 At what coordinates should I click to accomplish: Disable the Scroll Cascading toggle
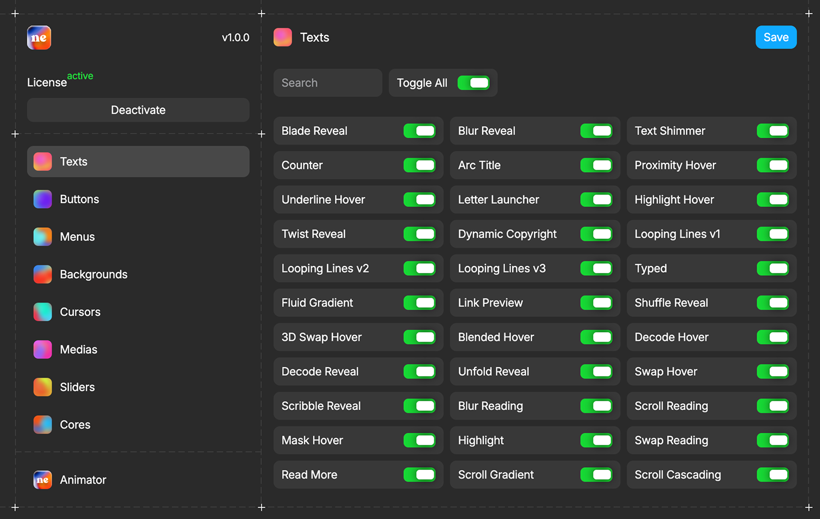pos(772,475)
